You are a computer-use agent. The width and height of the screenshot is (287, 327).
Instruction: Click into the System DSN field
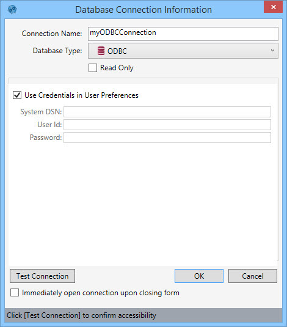tap(167, 112)
